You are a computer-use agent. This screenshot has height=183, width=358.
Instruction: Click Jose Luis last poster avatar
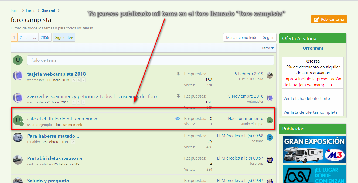pyautogui.click(x=270, y=160)
